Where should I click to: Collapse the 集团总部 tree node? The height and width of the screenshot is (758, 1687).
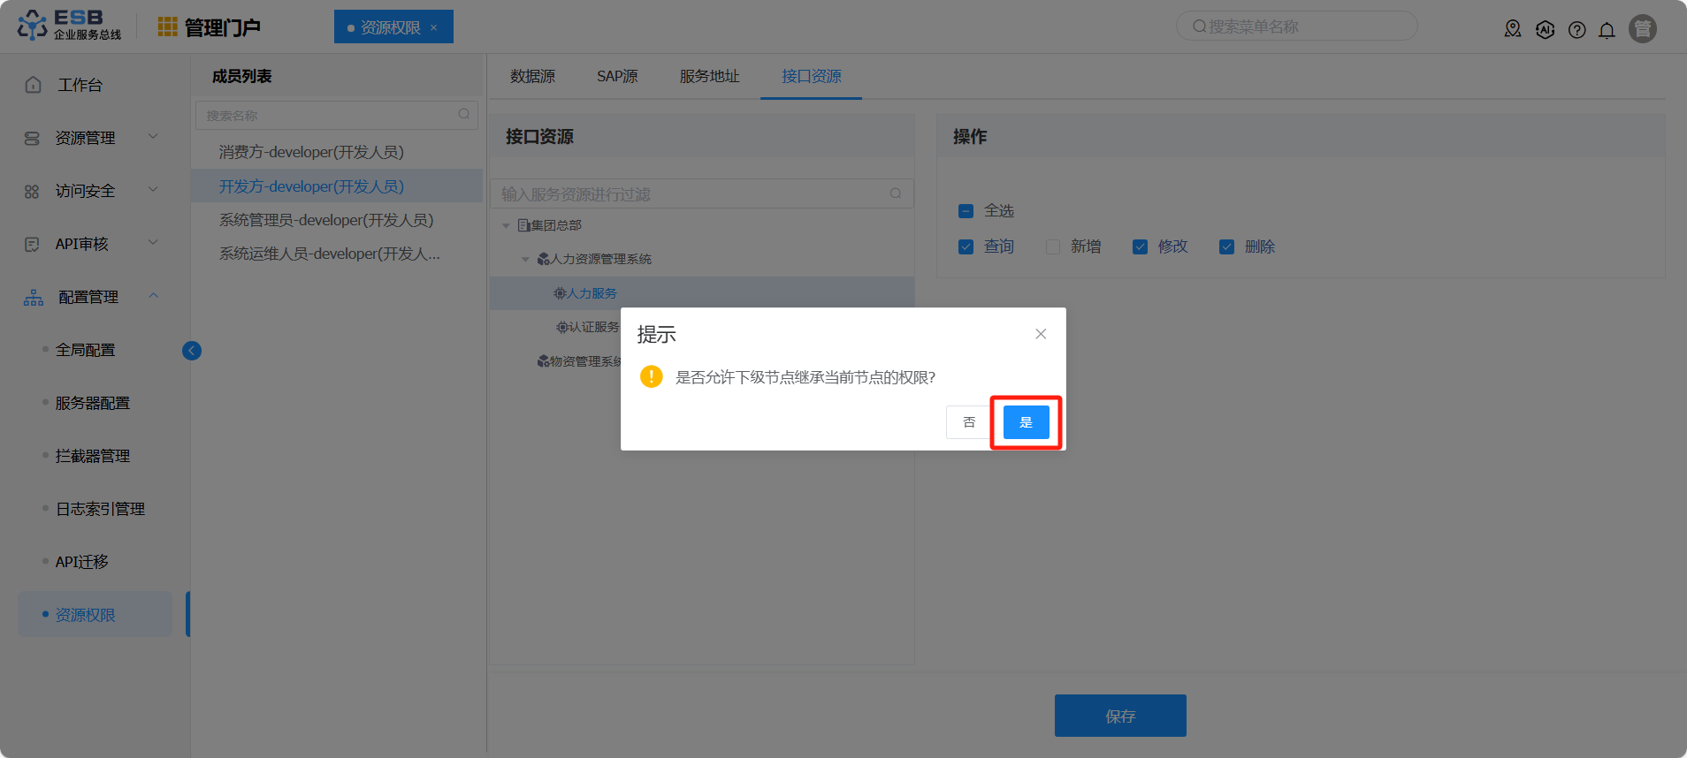pyautogui.click(x=506, y=226)
